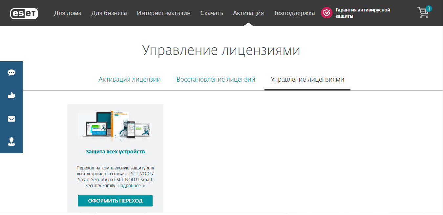
Task: Open the Для бизнеса menu
Action: click(x=109, y=13)
